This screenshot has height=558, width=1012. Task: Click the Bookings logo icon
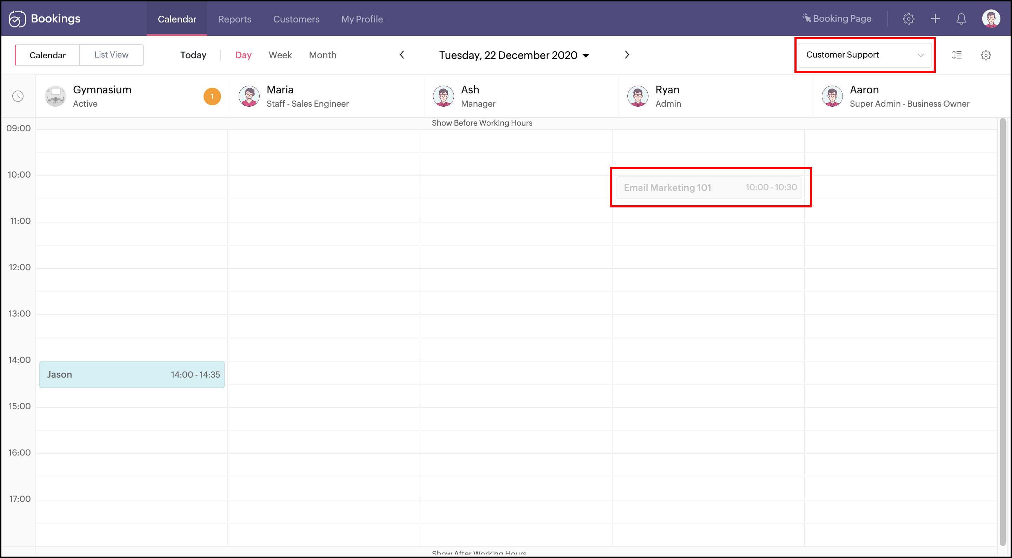click(17, 19)
